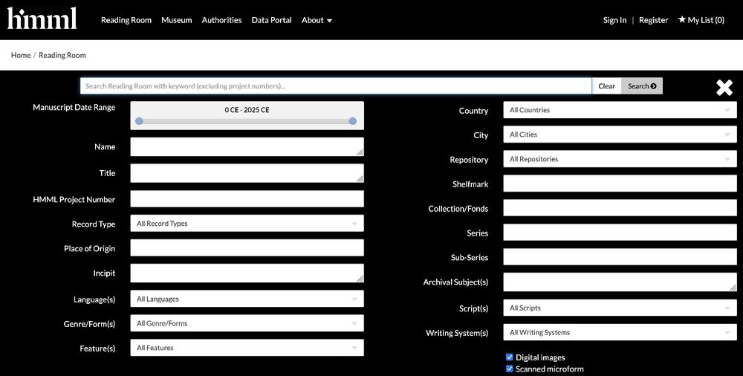This screenshot has width=743, height=376.
Task: Open the All Features dropdown
Action: click(x=247, y=348)
